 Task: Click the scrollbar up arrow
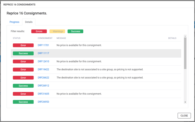click(185, 36)
